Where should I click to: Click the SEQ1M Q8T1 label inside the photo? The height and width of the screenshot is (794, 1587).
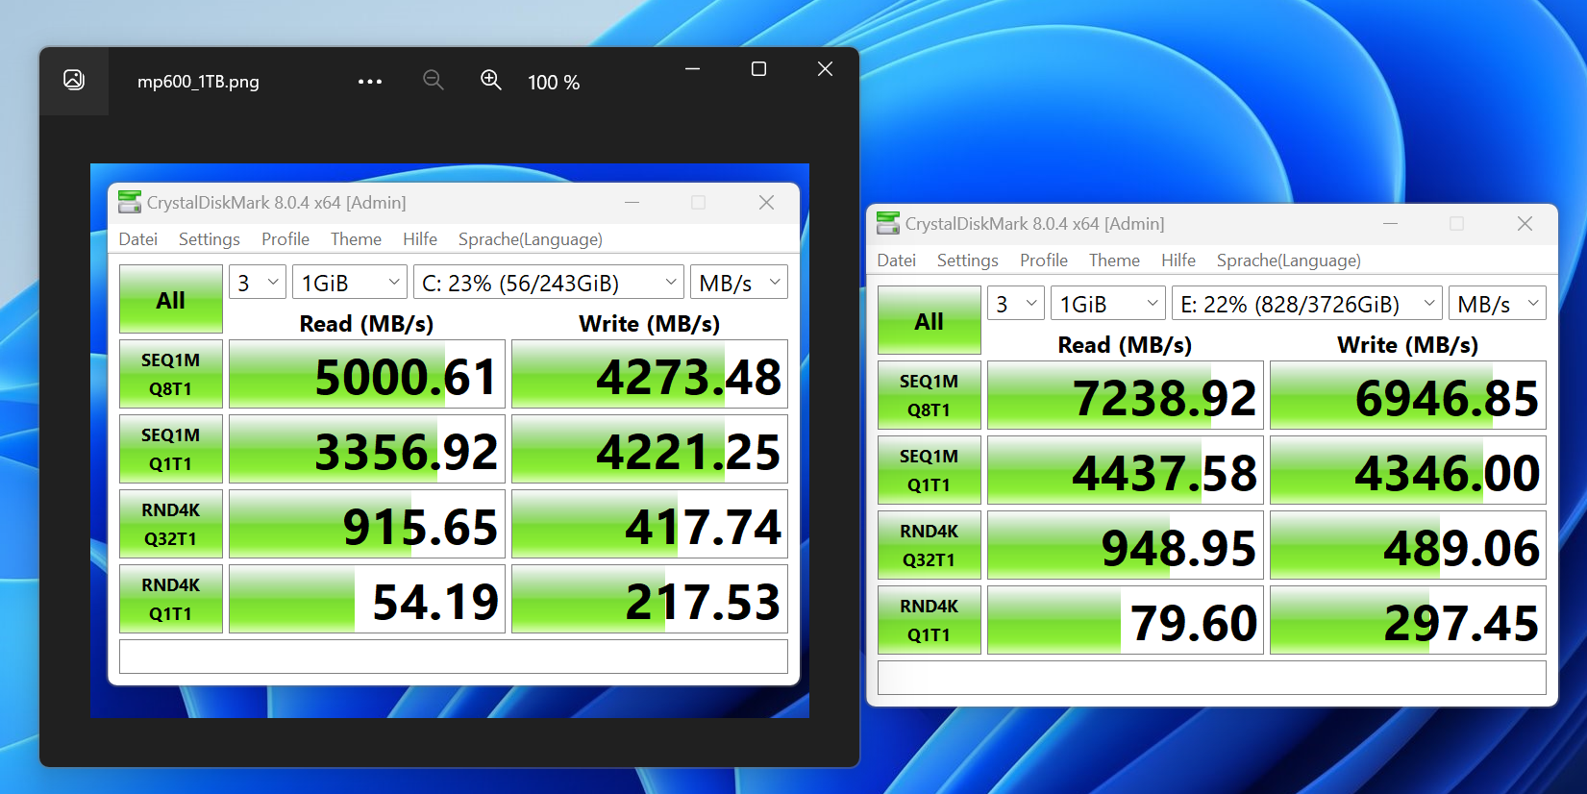pyautogui.click(x=170, y=374)
